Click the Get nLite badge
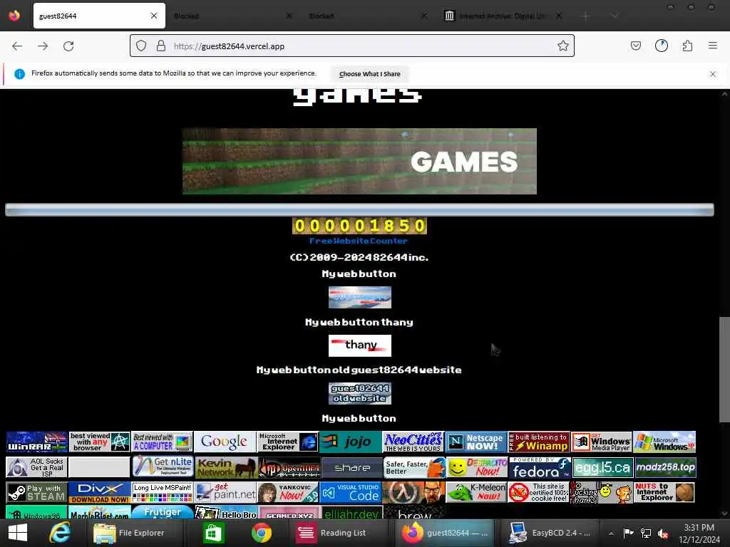The image size is (730, 547). [x=162, y=467]
